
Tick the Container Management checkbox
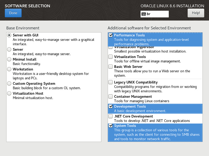pos(110,96)
